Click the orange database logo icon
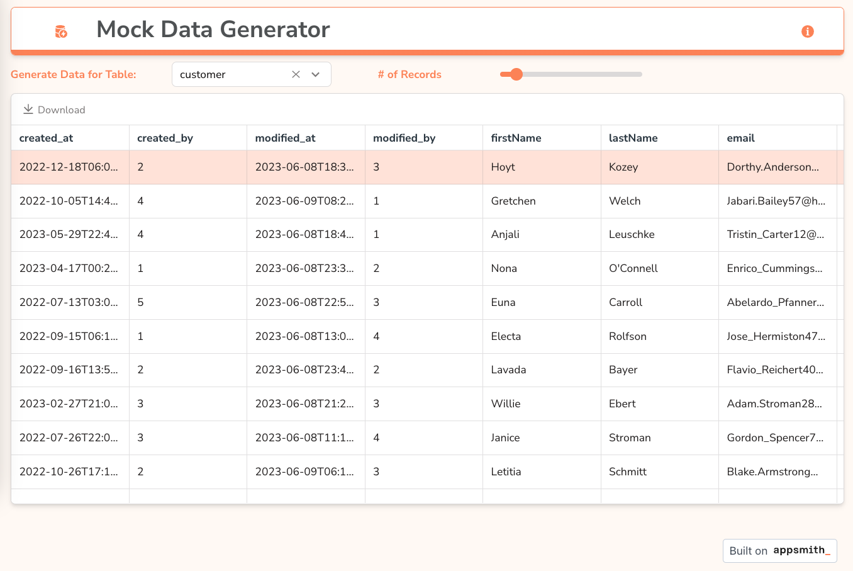This screenshot has height=571, width=853. (61, 31)
